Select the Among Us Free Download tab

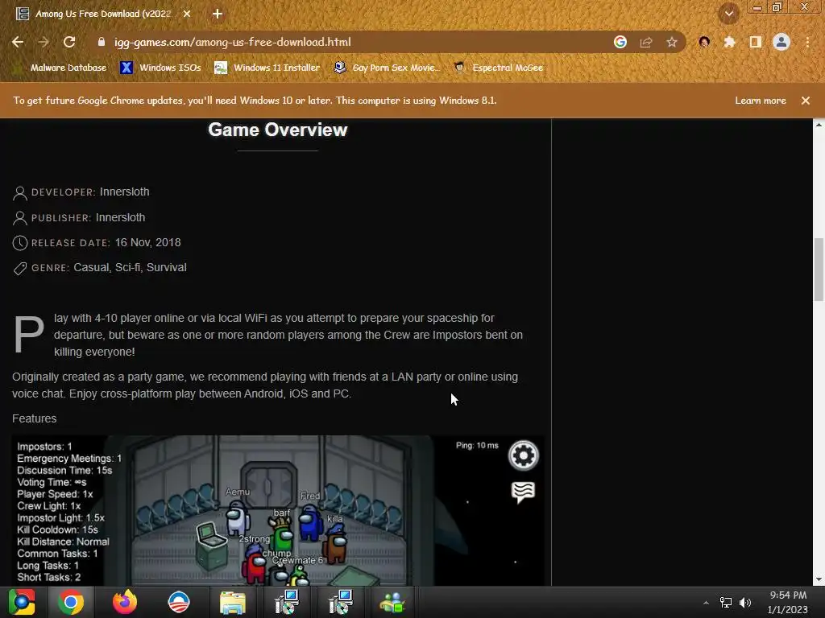click(x=103, y=14)
